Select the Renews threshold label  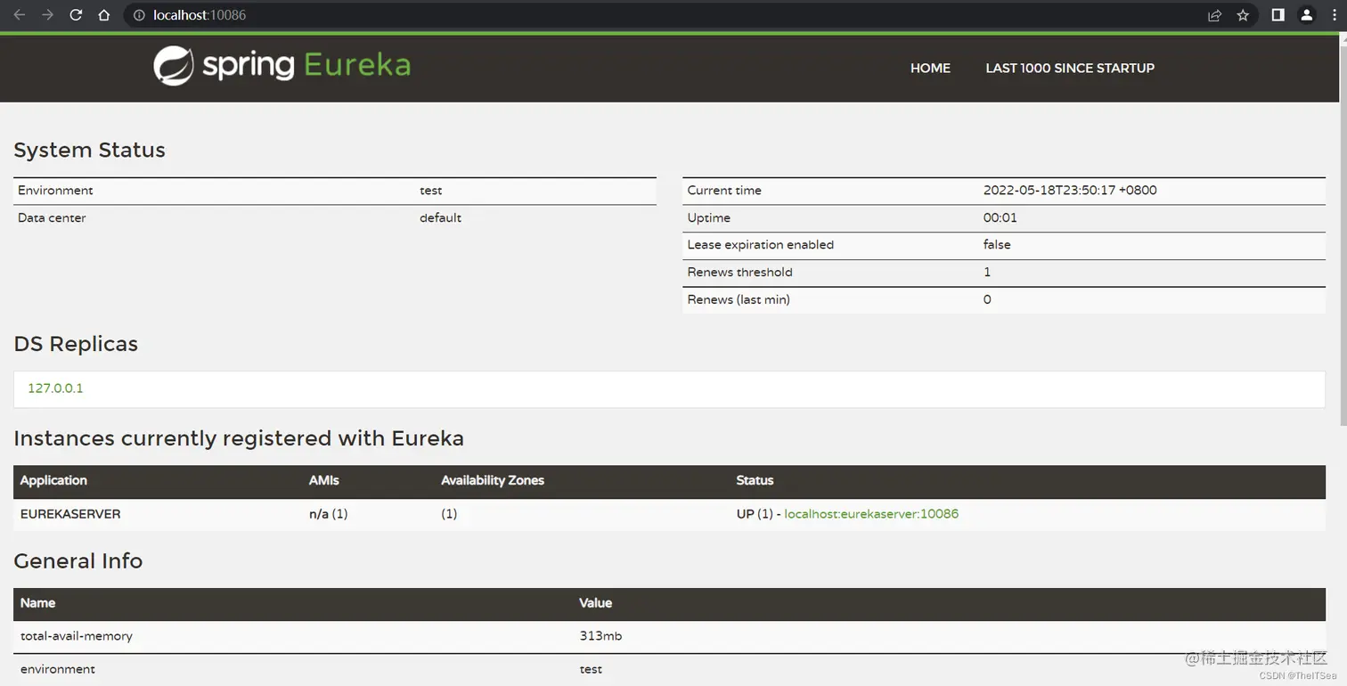pyautogui.click(x=739, y=273)
